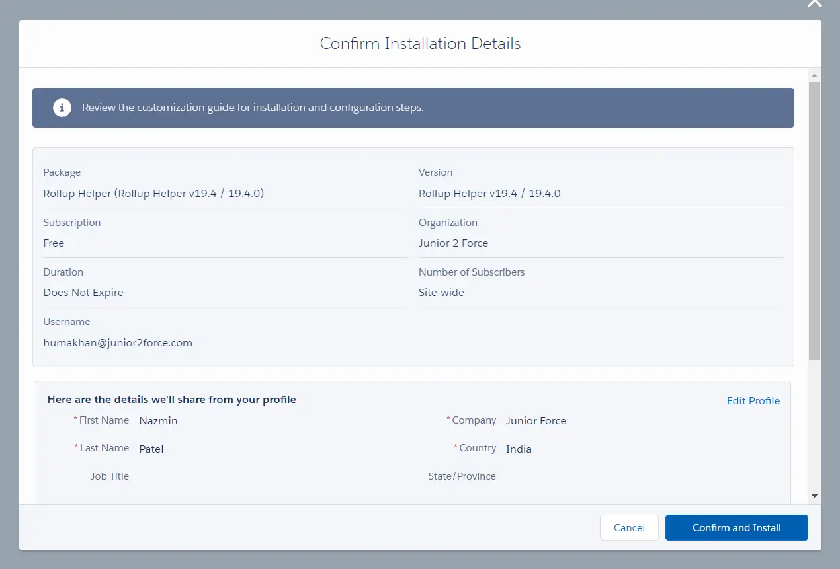Open the customization guide link
The image size is (840, 569).
tap(185, 108)
